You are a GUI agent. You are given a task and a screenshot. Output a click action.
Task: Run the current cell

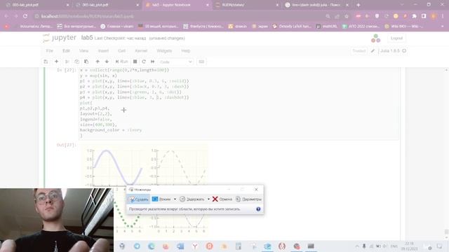(x=121, y=62)
